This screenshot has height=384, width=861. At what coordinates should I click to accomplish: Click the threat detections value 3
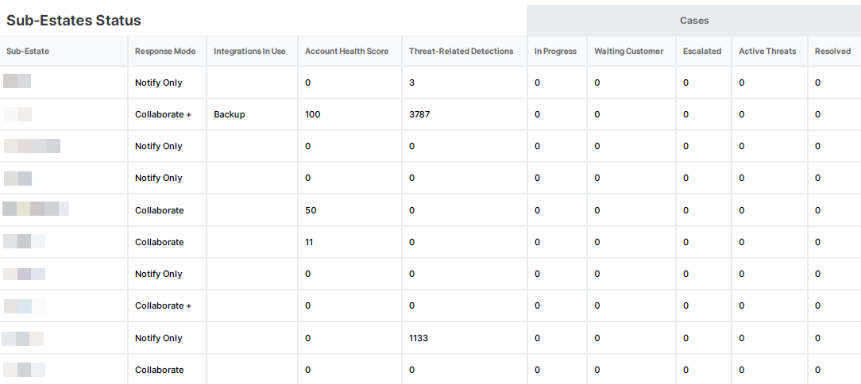pos(411,83)
